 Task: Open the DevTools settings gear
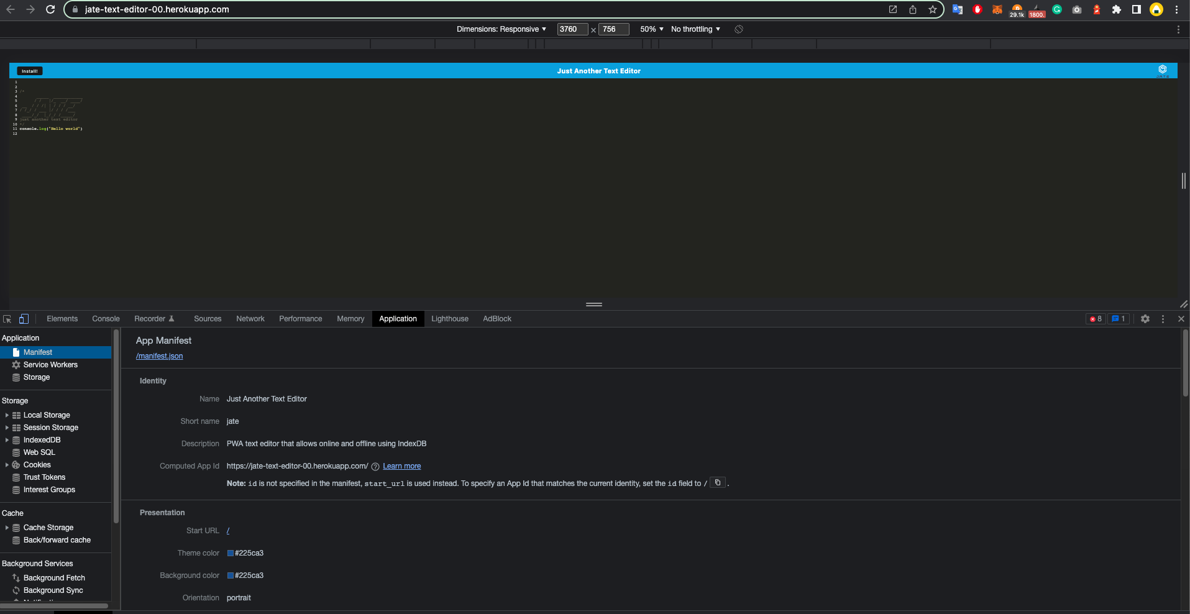[x=1145, y=319]
